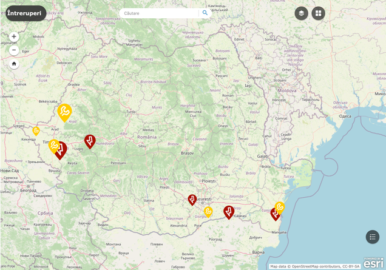The image size is (386, 270).
Task: Zoom in on the map
Action: 14,36
